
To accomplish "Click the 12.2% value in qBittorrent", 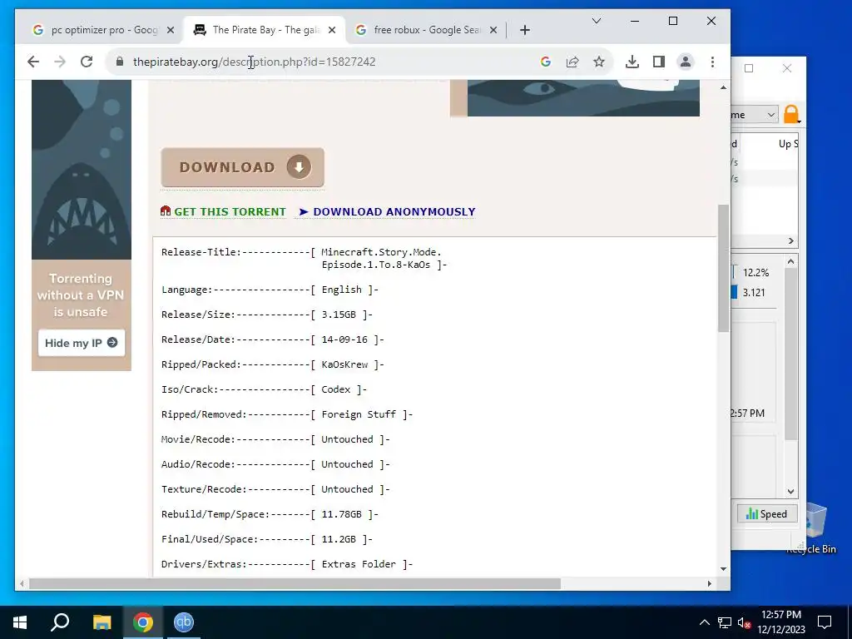I will tap(755, 273).
